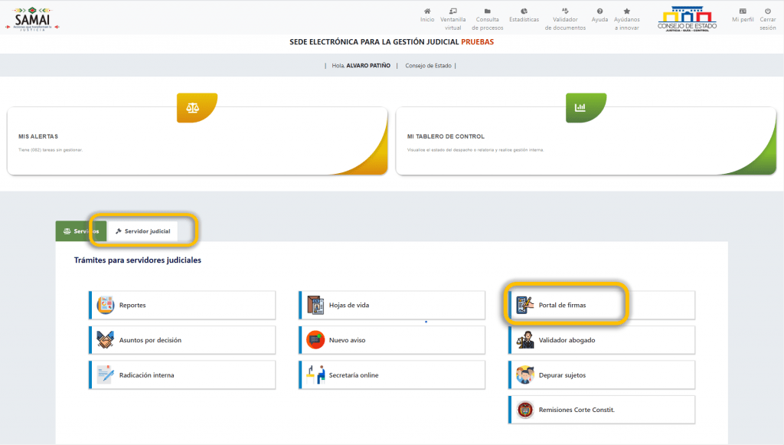Click Ayúdanos a innovar star icon
Viewport: 784px width, 445px height.
[x=627, y=11]
